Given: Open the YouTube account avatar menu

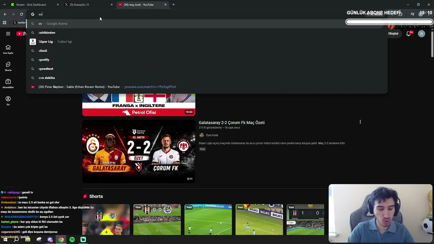Looking at the screenshot, I should click(421, 34).
